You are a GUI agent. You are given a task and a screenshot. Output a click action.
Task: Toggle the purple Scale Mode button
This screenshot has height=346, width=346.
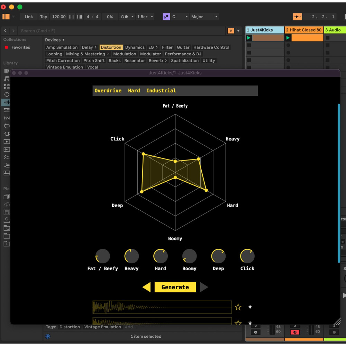(166, 17)
